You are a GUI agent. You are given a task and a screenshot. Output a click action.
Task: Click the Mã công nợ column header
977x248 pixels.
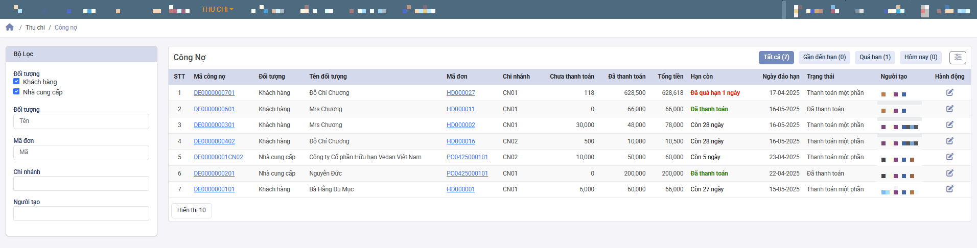click(210, 77)
